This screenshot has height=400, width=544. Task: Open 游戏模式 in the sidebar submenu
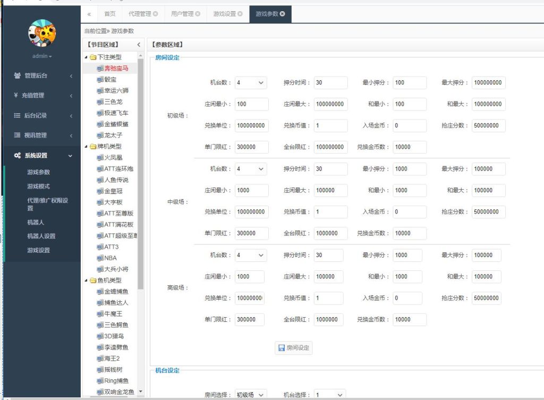38,186
